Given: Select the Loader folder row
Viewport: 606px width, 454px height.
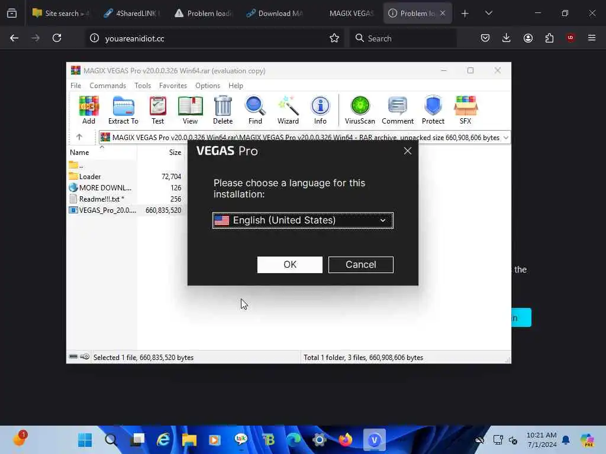Looking at the screenshot, I should click(125, 176).
